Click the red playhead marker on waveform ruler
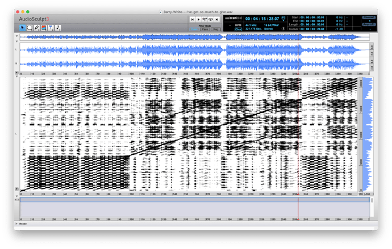The height and width of the screenshot is (249, 392). coord(298,74)
